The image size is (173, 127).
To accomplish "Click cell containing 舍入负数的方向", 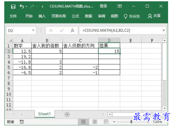I will click(x=80, y=45).
